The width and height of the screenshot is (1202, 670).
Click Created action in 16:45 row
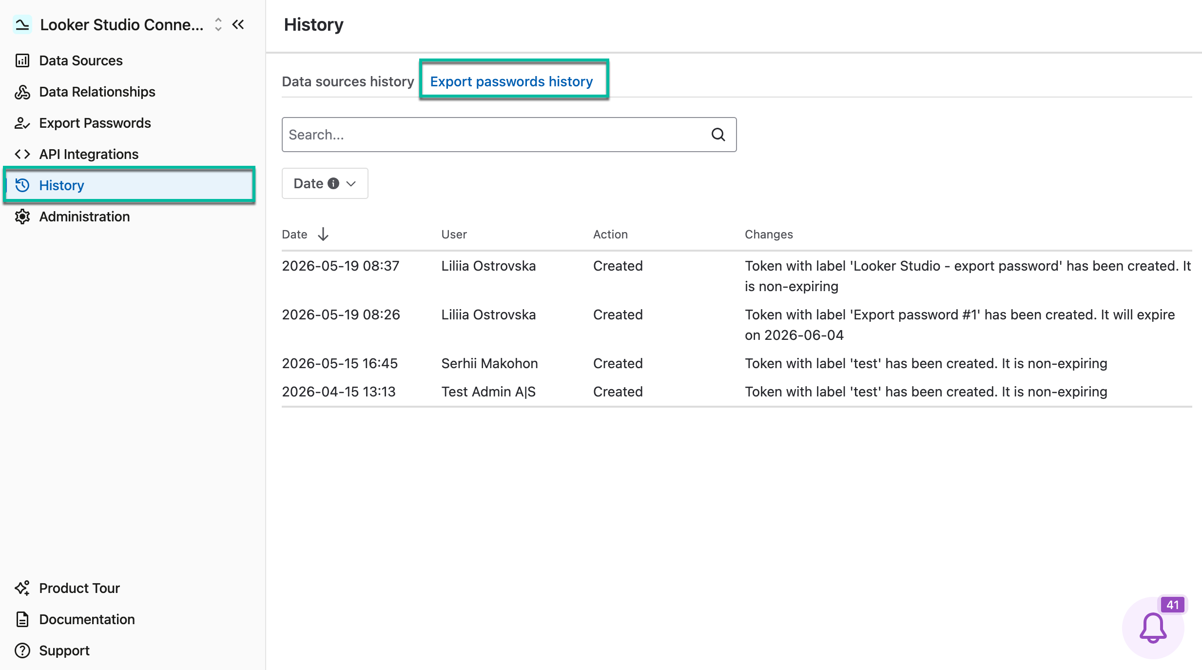tap(618, 363)
